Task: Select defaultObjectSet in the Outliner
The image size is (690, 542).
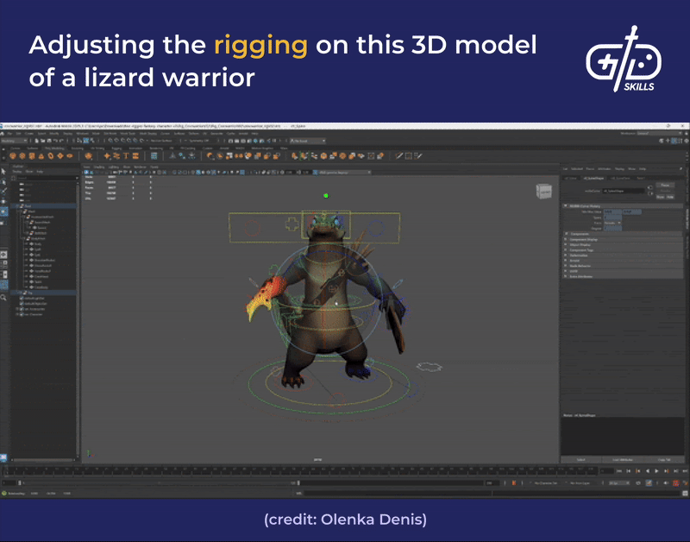Action: (35, 303)
